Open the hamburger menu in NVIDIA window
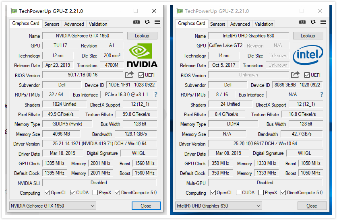The width and height of the screenshot is (337, 220). [157, 22]
